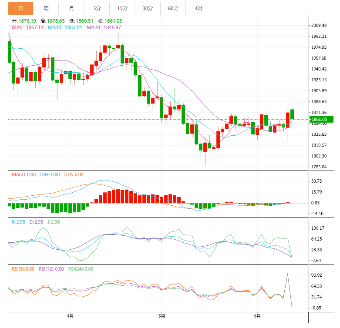Click the 6月 date axis label
This screenshot has height=328, width=340.
[x=258, y=316]
